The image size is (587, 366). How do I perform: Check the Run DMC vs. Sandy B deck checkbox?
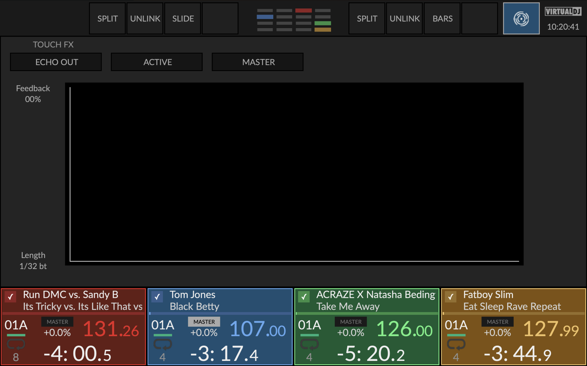coord(11,297)
